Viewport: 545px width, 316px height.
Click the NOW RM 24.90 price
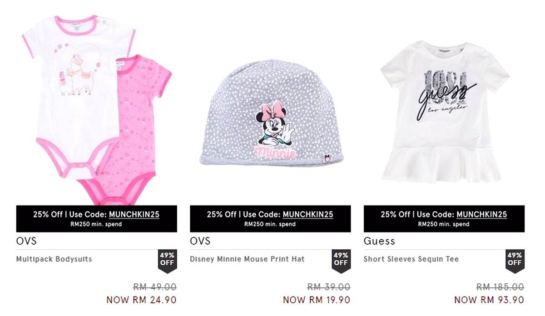coord(141,300)
